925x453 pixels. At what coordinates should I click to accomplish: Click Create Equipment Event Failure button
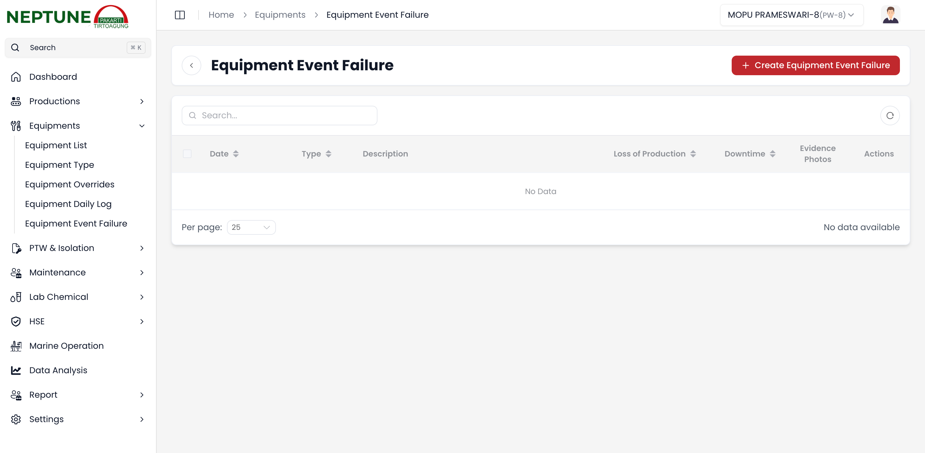click(x=815, y=65)
